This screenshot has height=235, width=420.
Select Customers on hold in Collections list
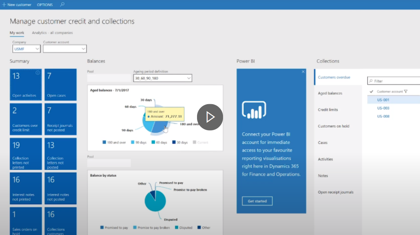333,126
